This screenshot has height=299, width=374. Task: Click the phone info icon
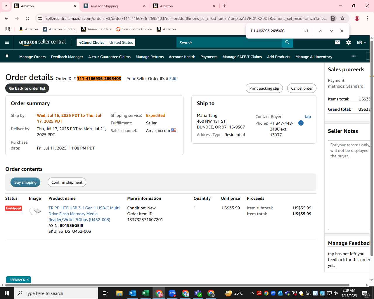point(301,123)
